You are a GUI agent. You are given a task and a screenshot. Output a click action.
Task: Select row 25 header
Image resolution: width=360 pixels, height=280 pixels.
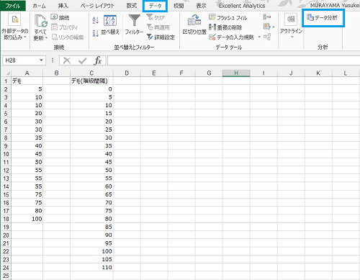[x=6, y=276]
